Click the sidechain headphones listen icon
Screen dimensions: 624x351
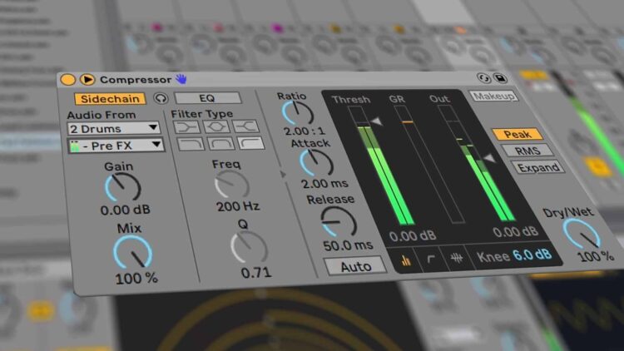click(x=161, y=98)
